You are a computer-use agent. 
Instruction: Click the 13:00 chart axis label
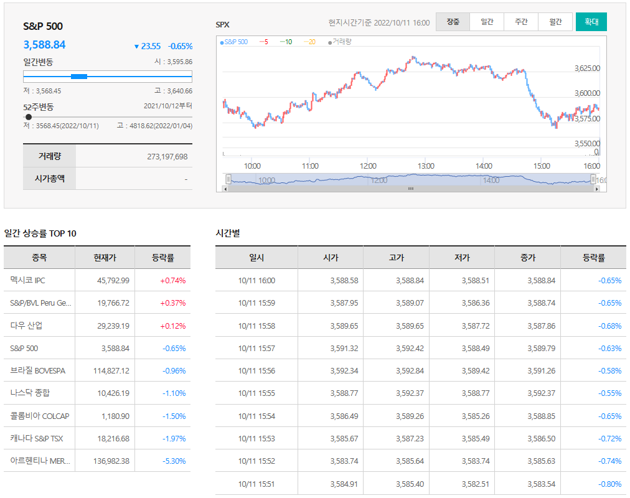tap(426, 166)
